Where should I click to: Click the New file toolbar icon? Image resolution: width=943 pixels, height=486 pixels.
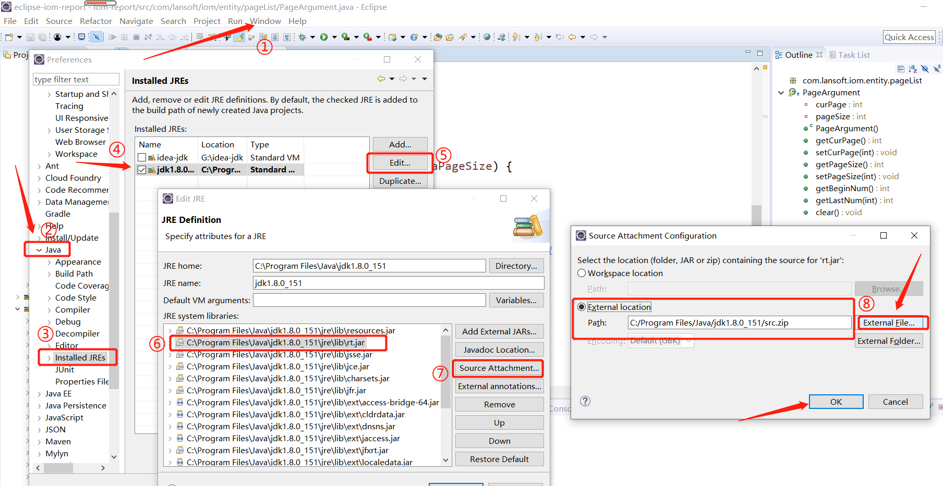click(x=9, y=37)
